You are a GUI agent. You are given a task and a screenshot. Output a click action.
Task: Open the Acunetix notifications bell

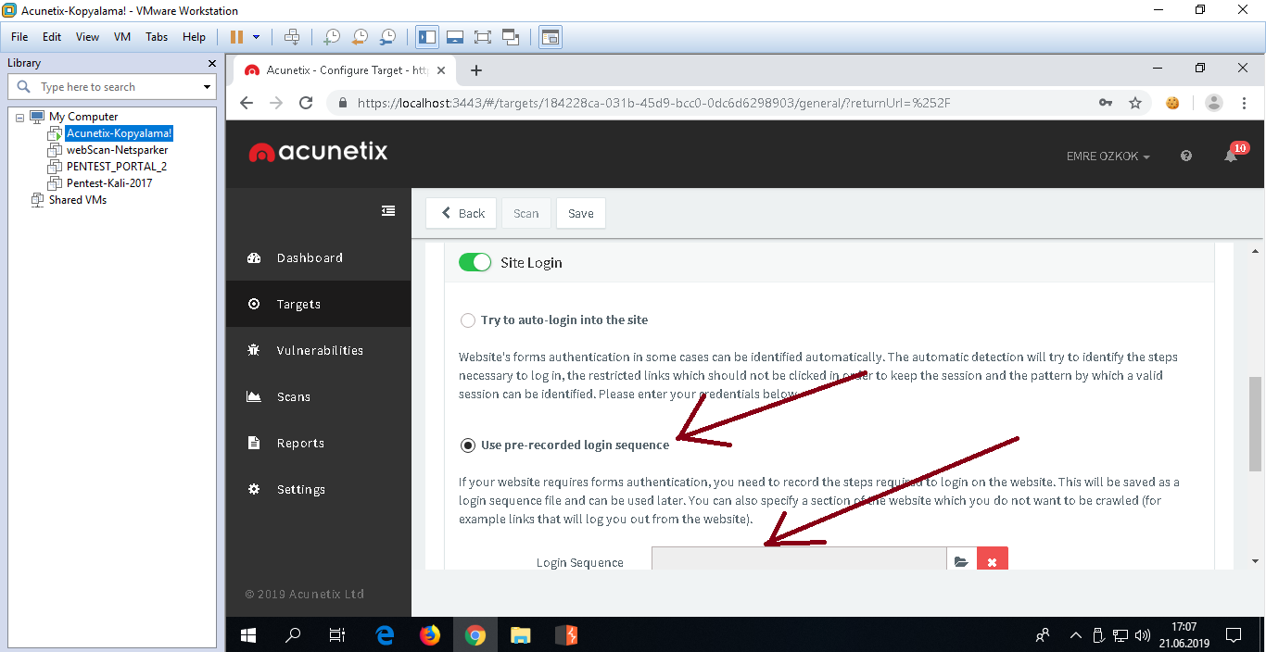[1231, 156]
